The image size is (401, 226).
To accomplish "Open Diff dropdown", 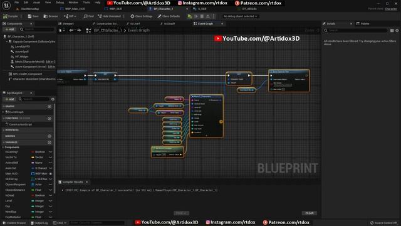I will [70, 16].
